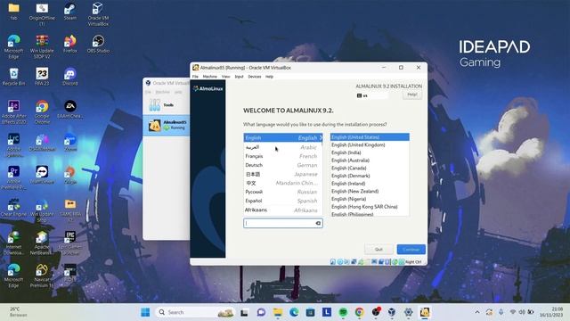Click the display indicator in VM status bar
Screen dimensions: 570x321
(374, 261)
